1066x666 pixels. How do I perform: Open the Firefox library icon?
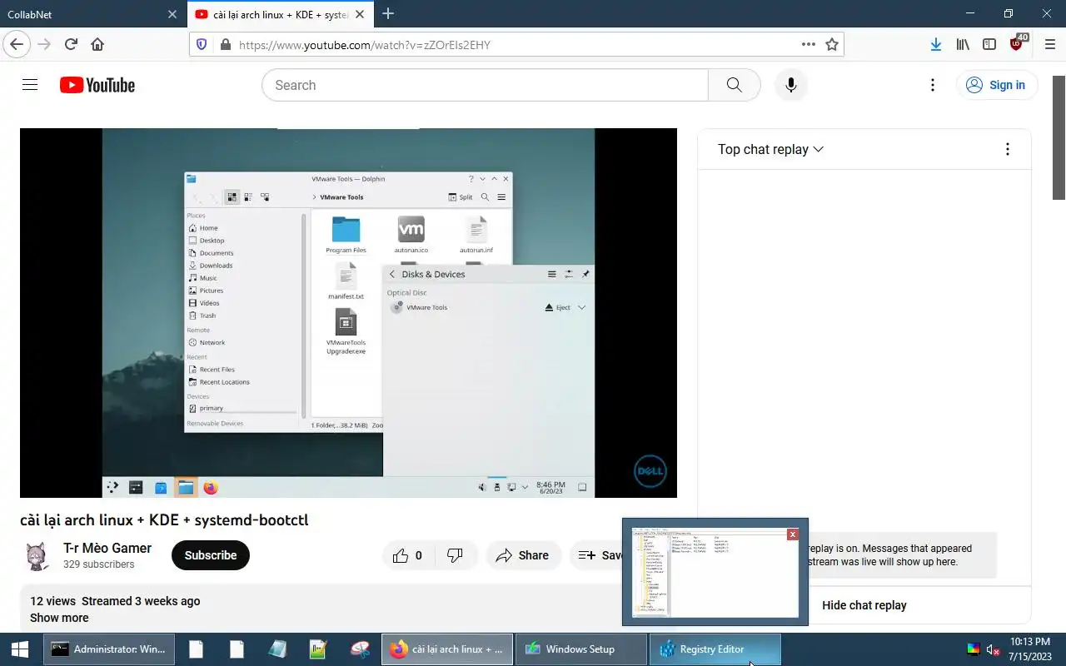click(x=963, y=44)
